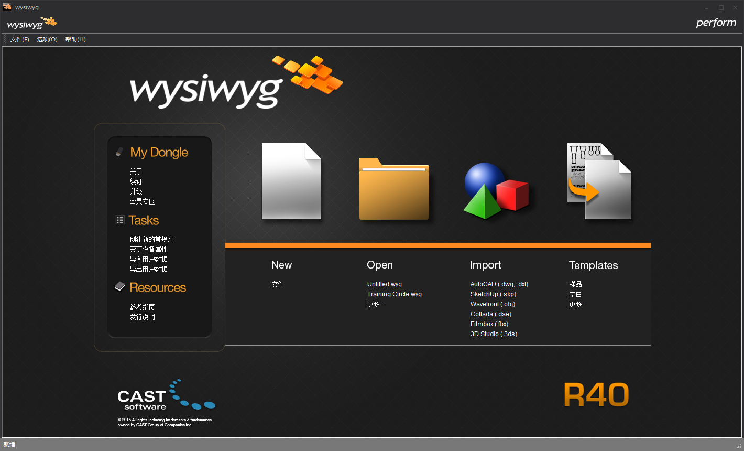This screenshot has height=451, width=744.
Task: Open recent file Untitled.wyg
Action: 385,284
